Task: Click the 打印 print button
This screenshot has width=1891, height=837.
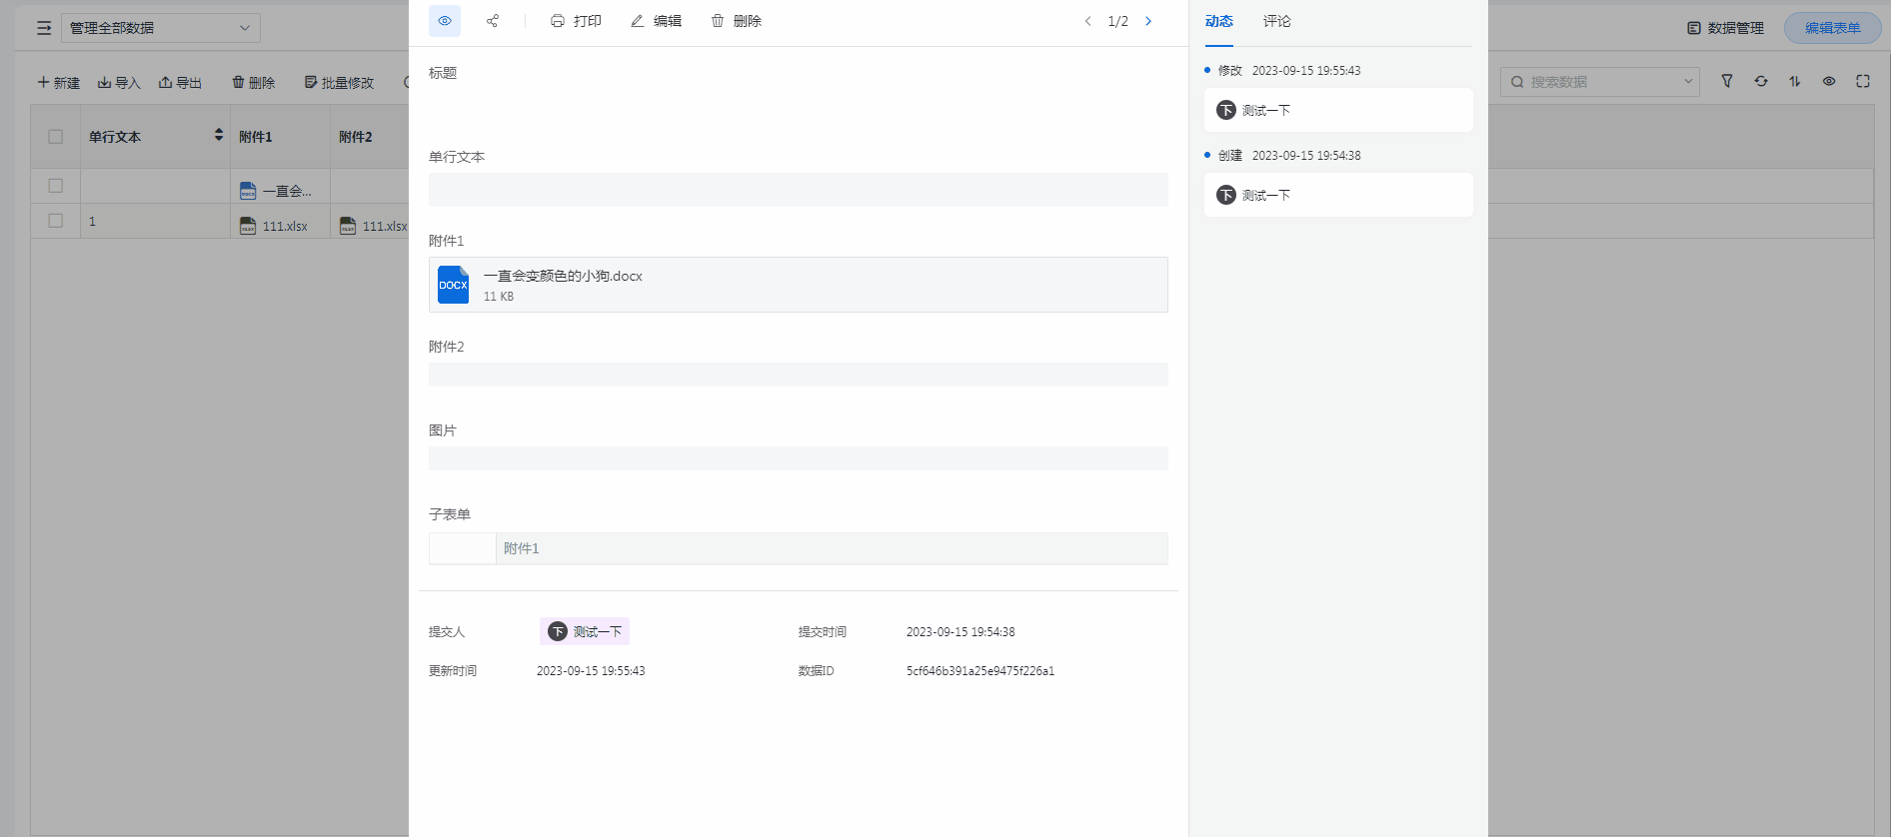Action: pos(576,21)
